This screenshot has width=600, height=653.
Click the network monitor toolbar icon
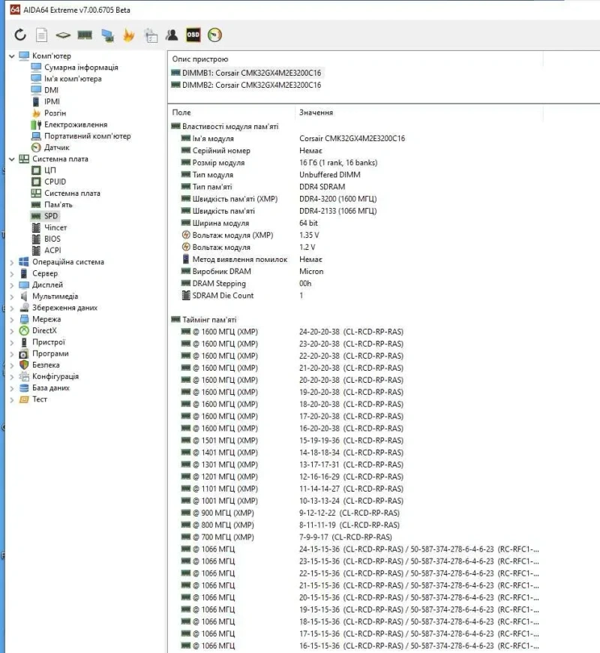[x=107, y=35]
